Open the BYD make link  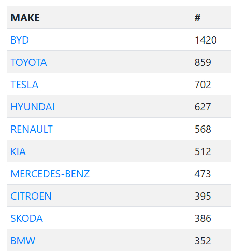click(20, 40)
